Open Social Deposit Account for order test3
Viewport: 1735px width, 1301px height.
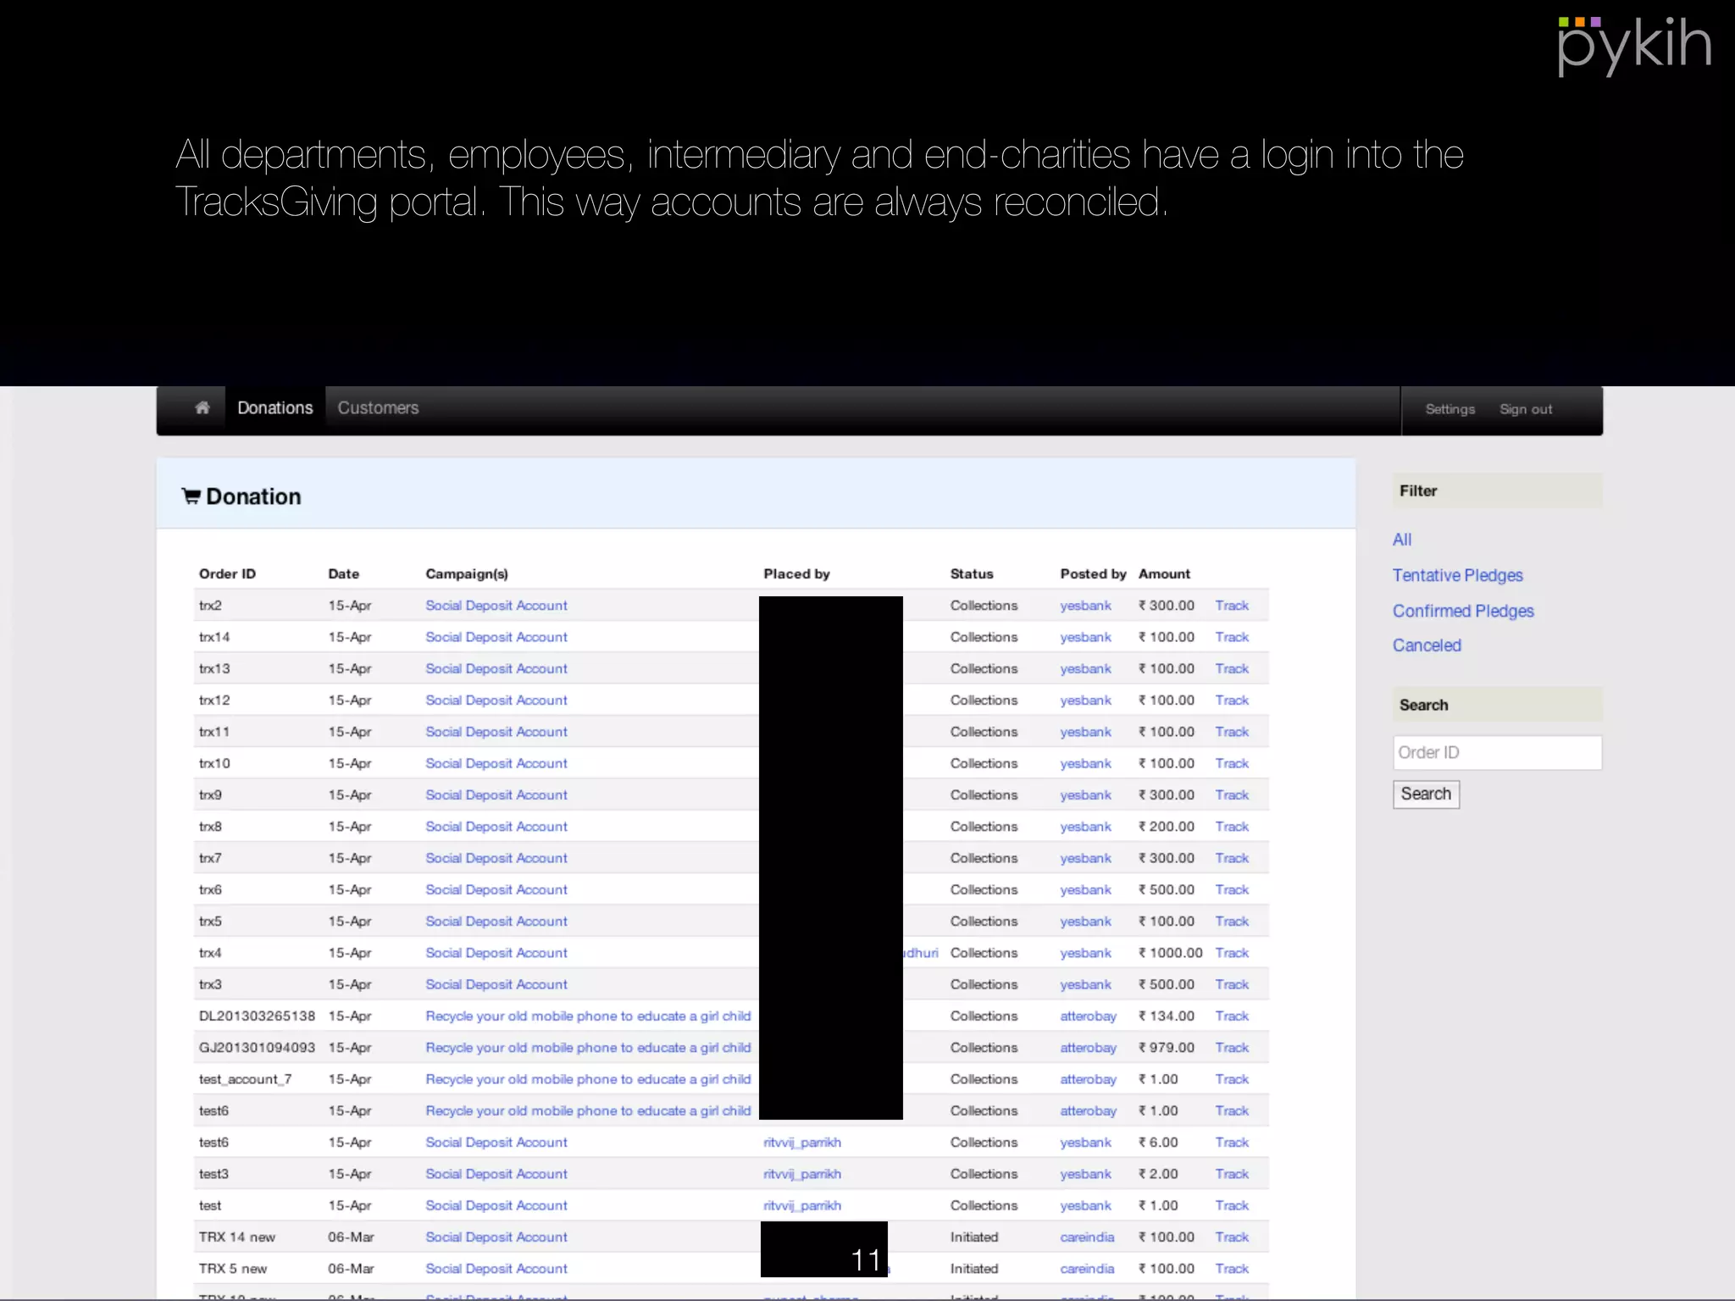[x=496, y=1174]
